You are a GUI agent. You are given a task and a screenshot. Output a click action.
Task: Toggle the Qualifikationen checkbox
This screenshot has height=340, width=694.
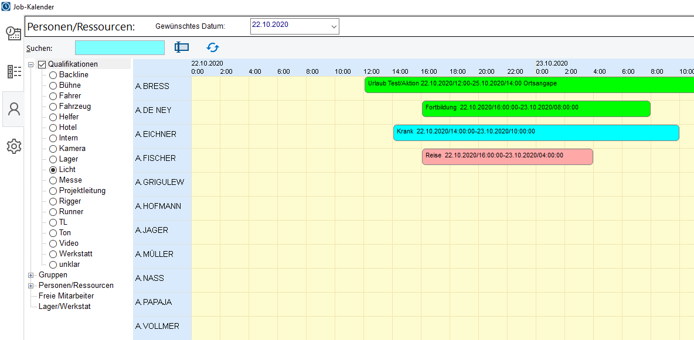point(42,64)
